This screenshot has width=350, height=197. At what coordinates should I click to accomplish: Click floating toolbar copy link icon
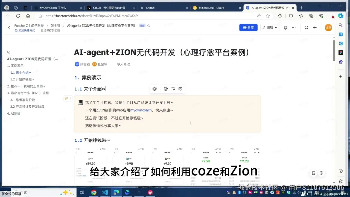click(166, 89)
